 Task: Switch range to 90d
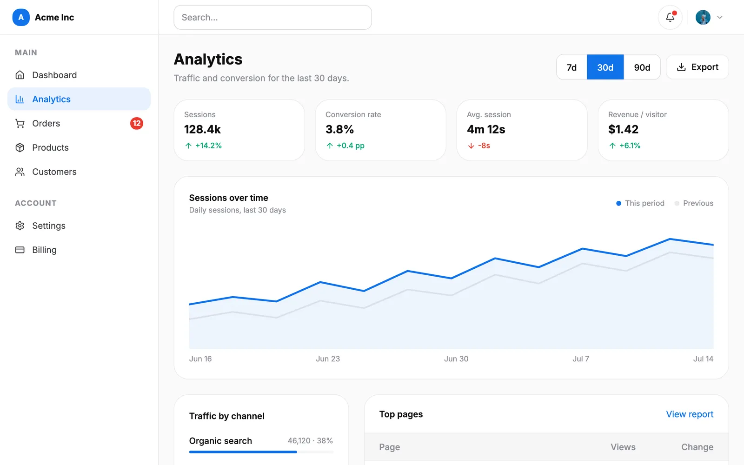coord(642,67)
